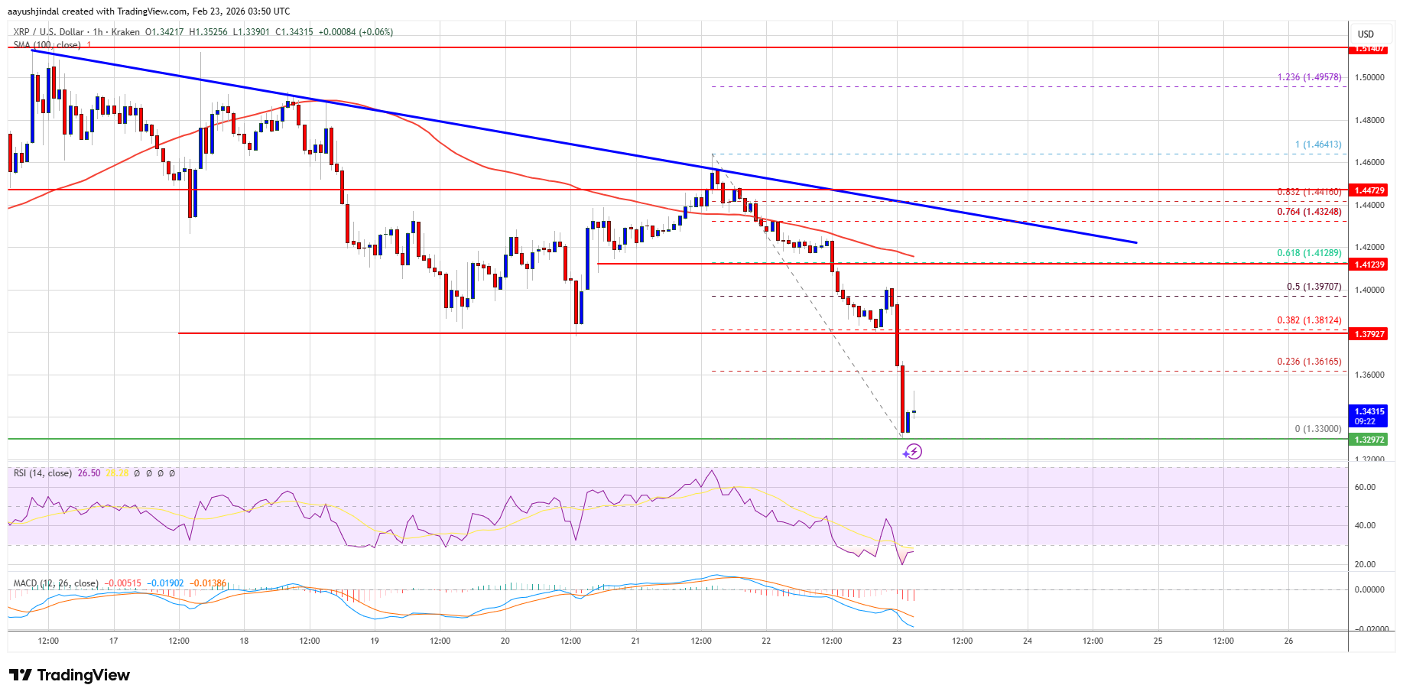This screenshot has width=1403, height=698.
Task: Select the SMA (100, close) indicator label
Action: pos(46,45)
